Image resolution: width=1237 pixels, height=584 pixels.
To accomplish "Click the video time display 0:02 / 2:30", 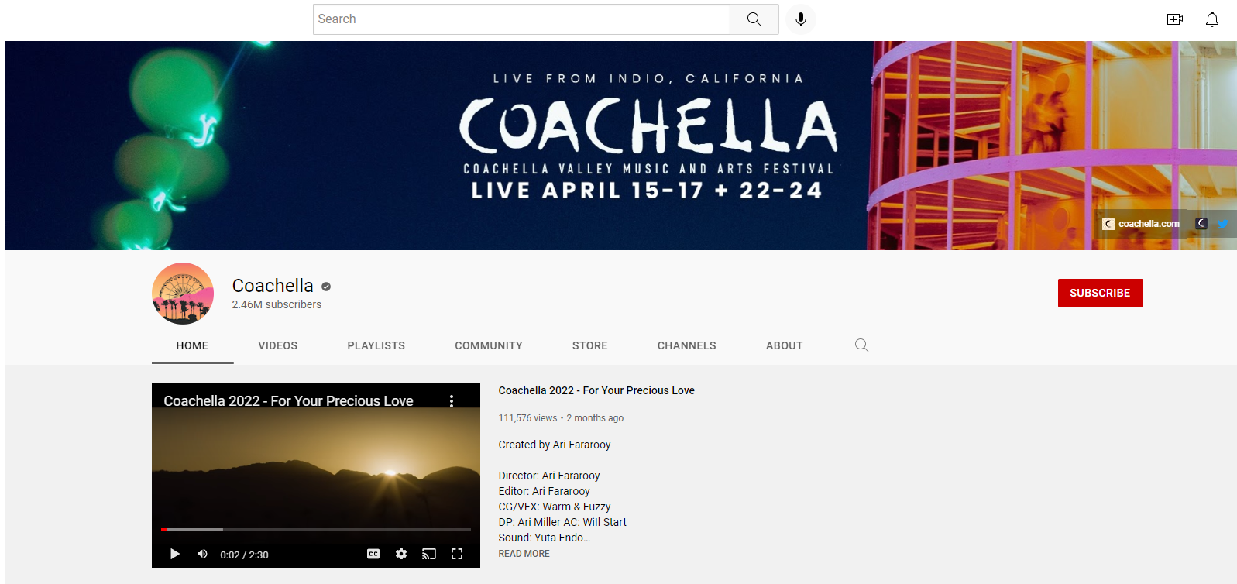I will click(244, 555).
